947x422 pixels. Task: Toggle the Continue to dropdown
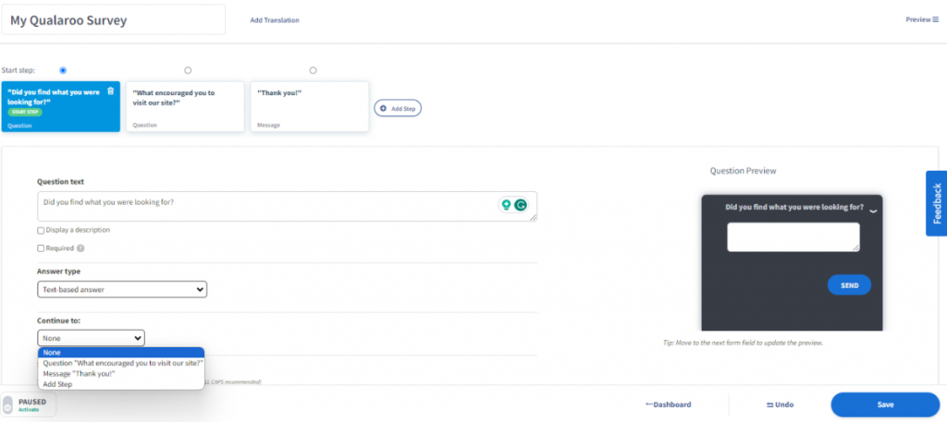(x=92, y=338)
